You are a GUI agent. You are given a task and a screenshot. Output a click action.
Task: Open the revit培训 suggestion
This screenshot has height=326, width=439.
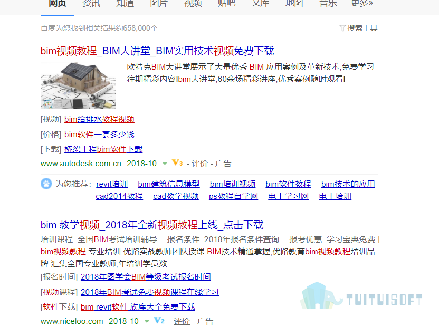click(x=112, y=184)
